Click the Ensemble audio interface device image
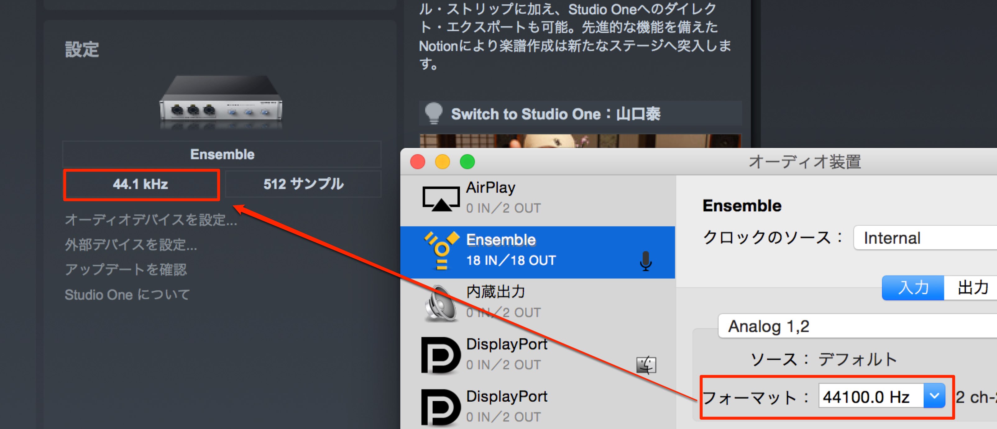 pyautogui.click(x=221, y=102)
